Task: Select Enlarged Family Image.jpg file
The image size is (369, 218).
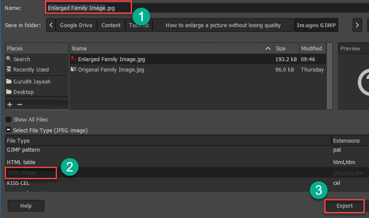Action: tap(111, 59)
